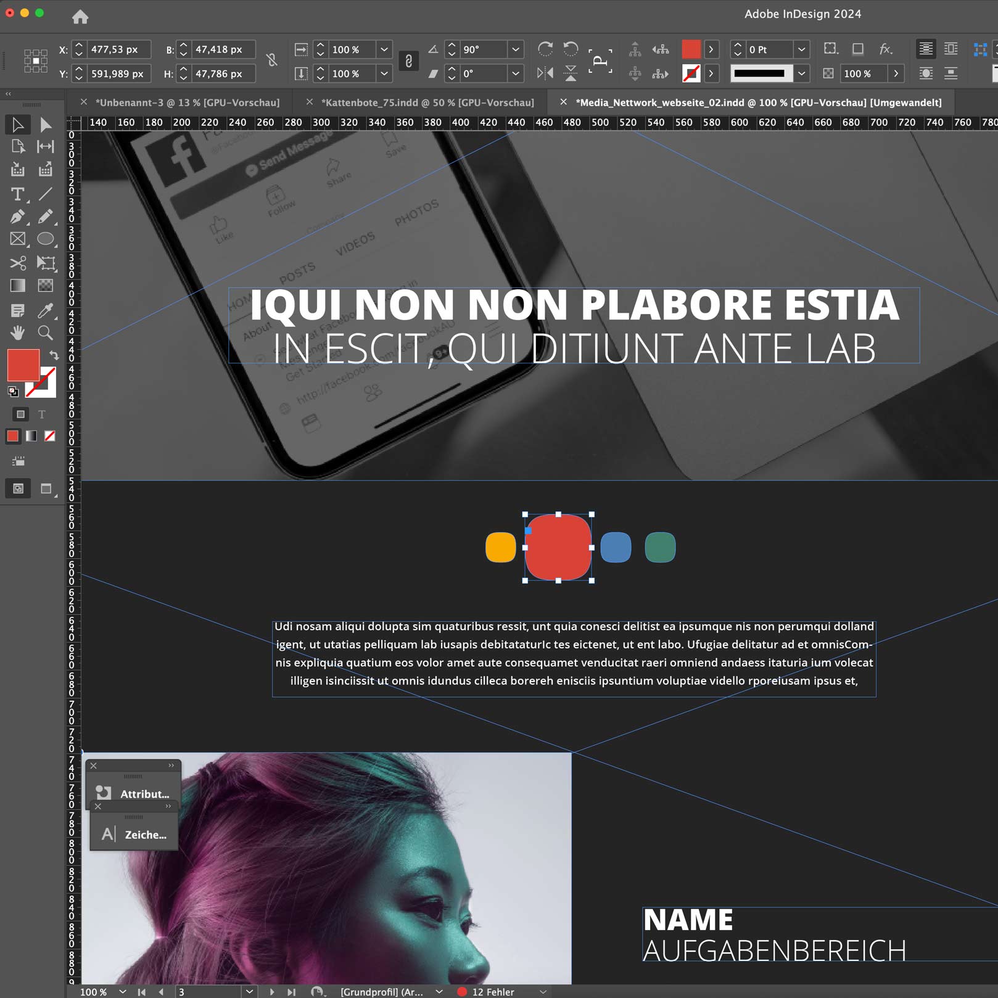Swap fill and stroke colors
998x998 pixels.
pos(54,355)
